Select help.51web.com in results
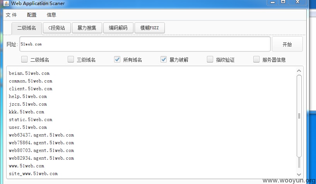The height and width of the screenshot is (184, 316). [28, 96]
